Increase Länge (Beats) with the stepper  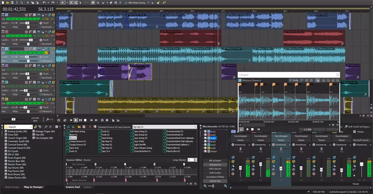pos(196,159)
